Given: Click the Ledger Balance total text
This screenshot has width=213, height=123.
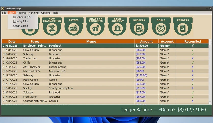Looking at the screenshot, I should tap(164, 110).
